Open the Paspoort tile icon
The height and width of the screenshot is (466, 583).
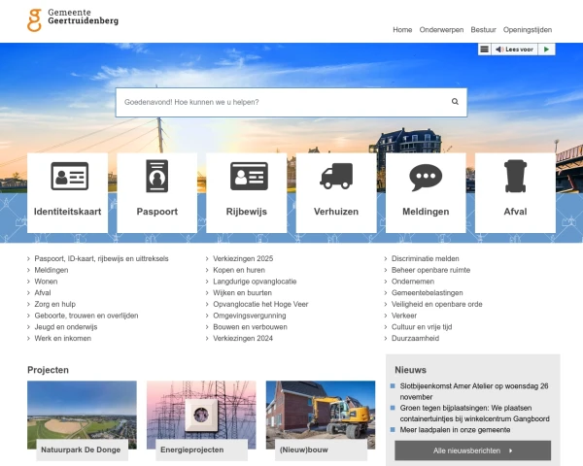coord(156,176)
